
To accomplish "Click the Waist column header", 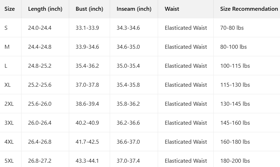I will tap(172, 9).
